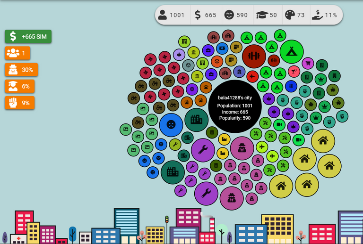Select the art palette 73 stat

(295, 15)
